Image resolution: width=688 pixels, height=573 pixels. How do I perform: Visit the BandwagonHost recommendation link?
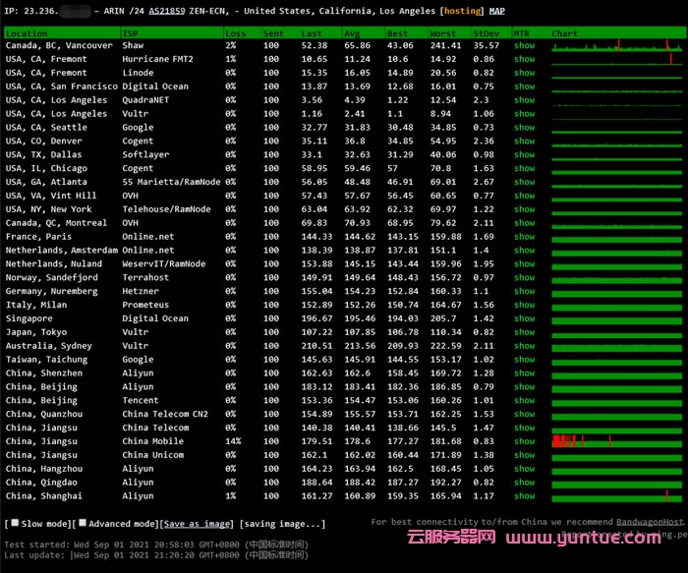[650, 522]
